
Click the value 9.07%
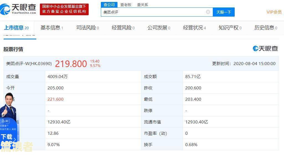pyautogui.click(x=53, y=145)
